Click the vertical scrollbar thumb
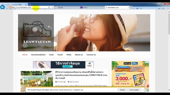 (169, 24)
